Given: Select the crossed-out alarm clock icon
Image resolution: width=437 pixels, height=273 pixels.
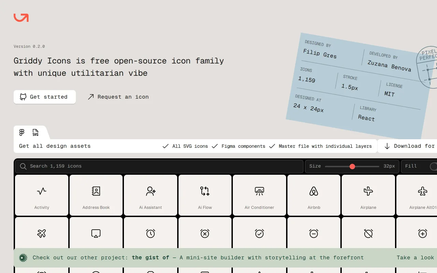Looking at the screenshot, I should (x=368, y=233).
